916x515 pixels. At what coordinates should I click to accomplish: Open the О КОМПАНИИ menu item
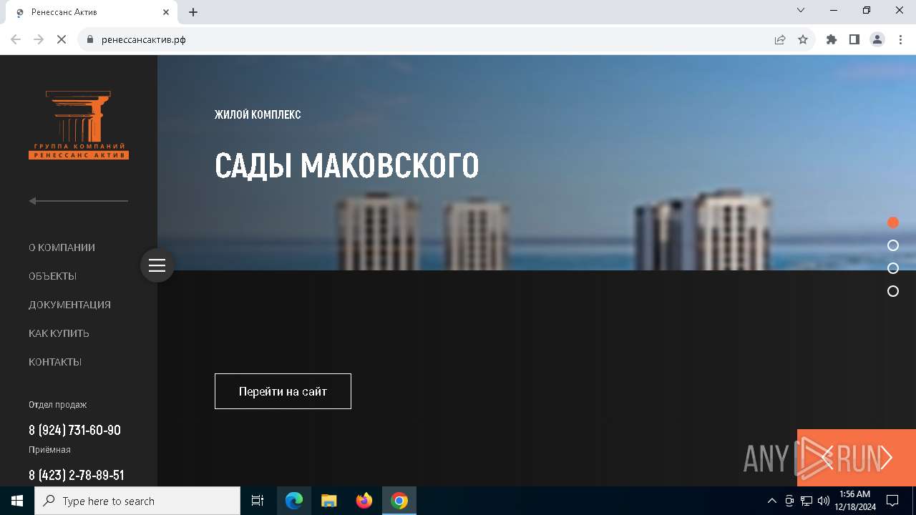pyautogui.click(x=62, y=247)
